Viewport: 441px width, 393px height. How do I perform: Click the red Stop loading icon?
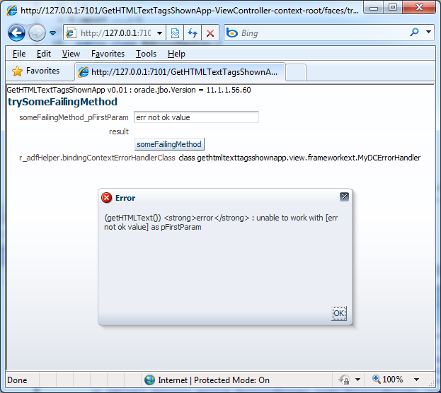point(210,33)
